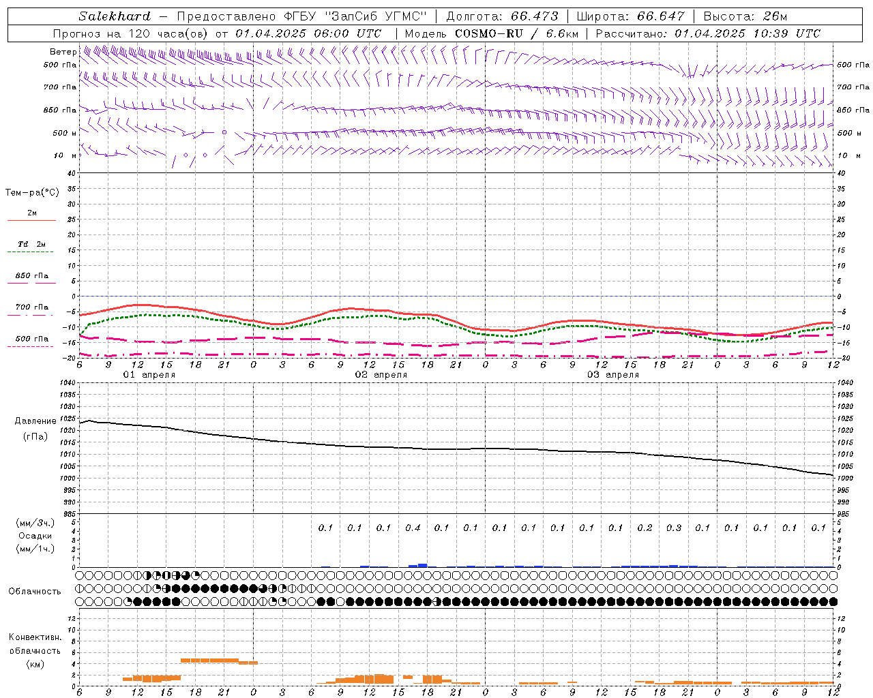The width and height of the screenshot is (873, 698).
Task: Click the precipitation value "0.2"
Action: 645,528
